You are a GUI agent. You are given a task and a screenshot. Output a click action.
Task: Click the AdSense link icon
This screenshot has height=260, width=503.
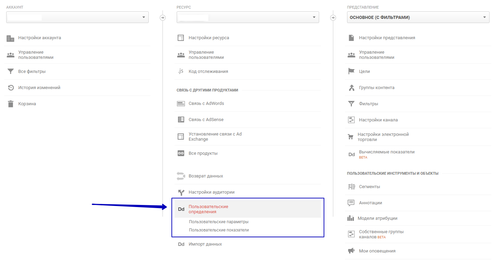click(181, 120)
